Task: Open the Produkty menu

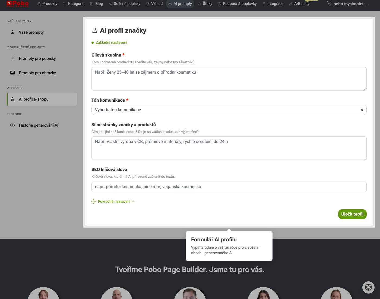Action: (47, 4)
